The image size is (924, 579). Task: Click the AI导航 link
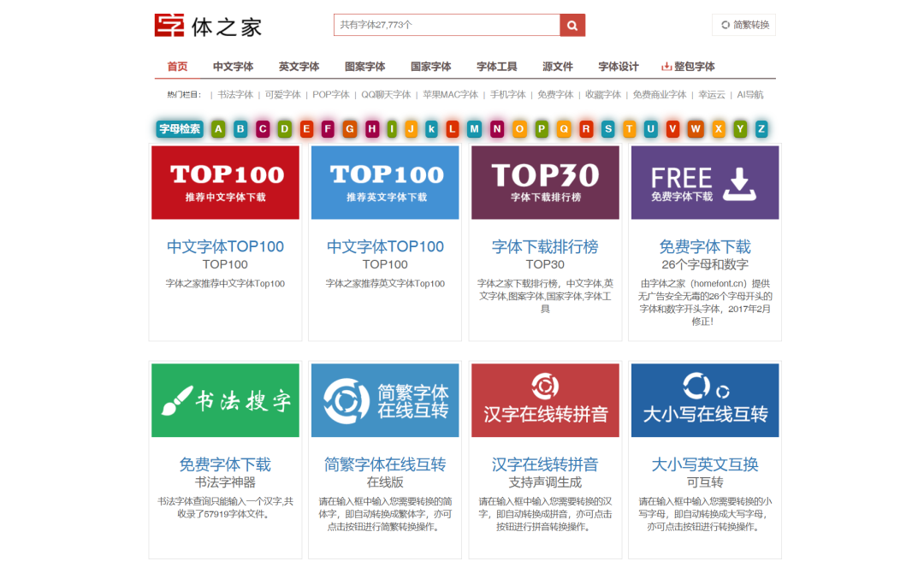[x=750, y=95]
